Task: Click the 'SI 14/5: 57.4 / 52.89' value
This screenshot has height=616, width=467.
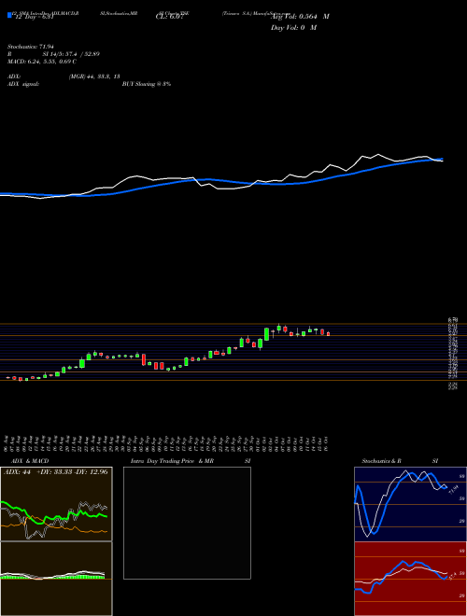Action: [71, 54]
